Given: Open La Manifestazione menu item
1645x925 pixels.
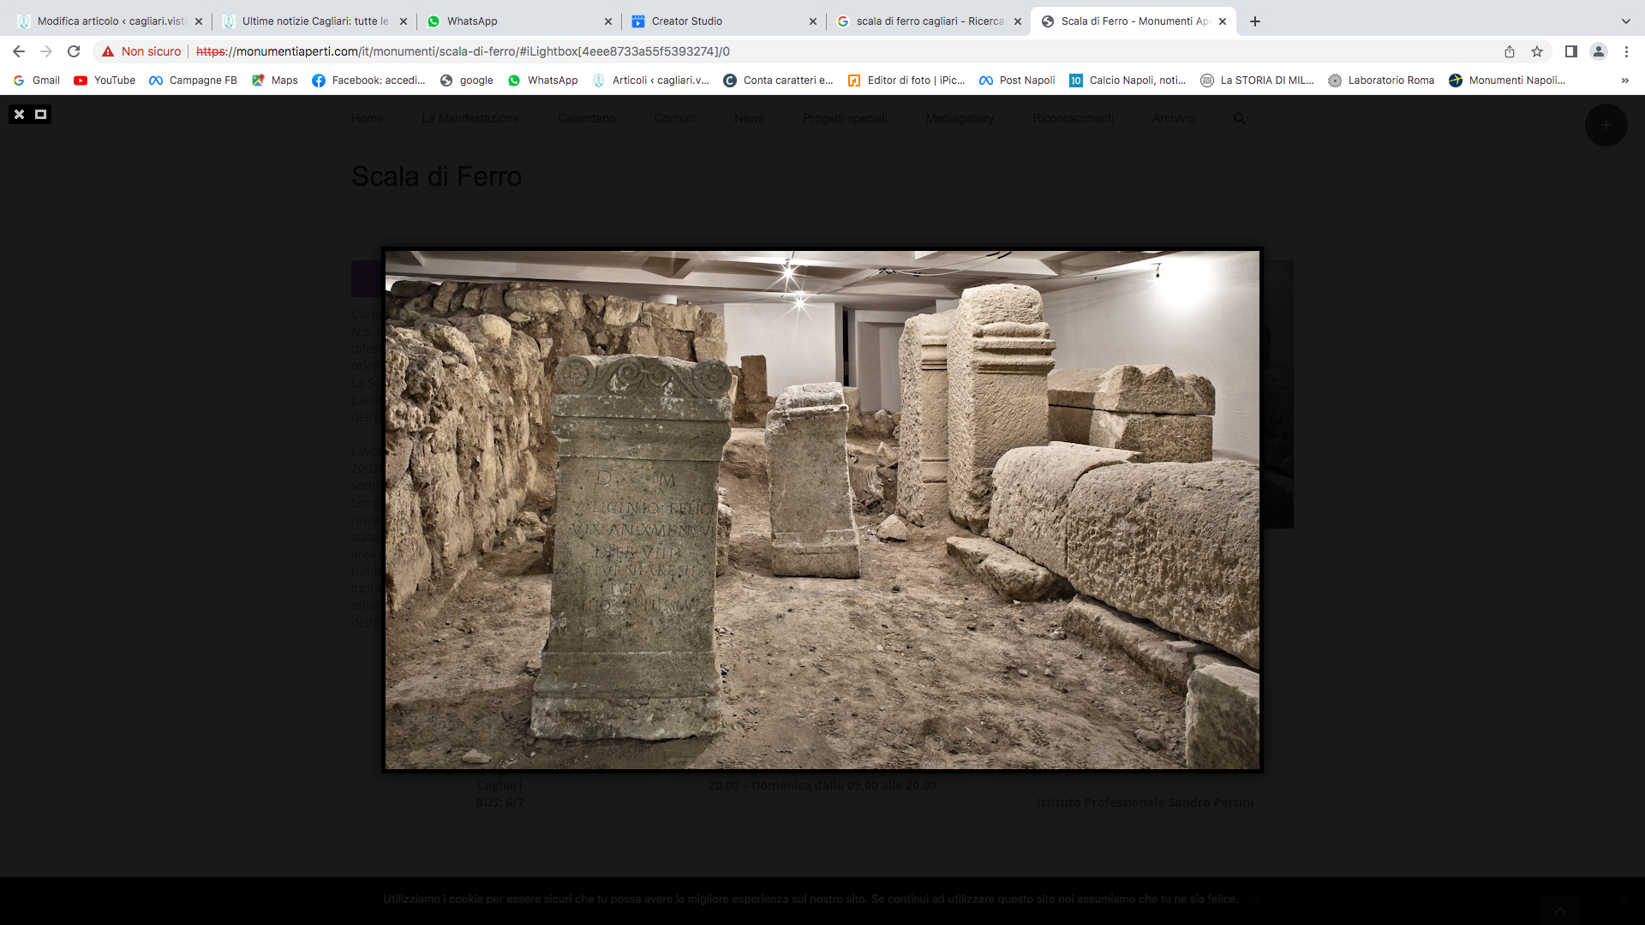Looking at the screenshot, I should (x=470, y=118).
